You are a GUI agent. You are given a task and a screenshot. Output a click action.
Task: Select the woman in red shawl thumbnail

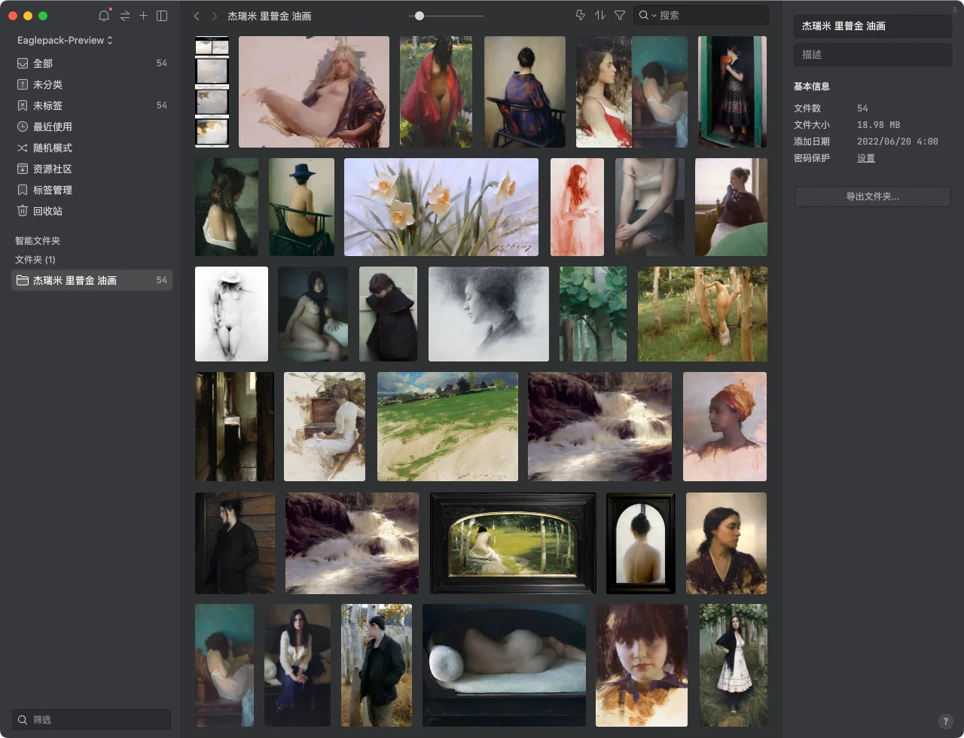(436, 92)
